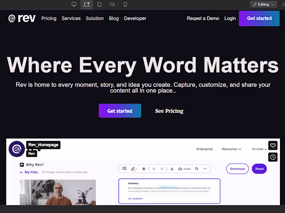Click the Why Rev? title text
The height and width of the screenshot is (213, 285).
click(x=35, y=165)
